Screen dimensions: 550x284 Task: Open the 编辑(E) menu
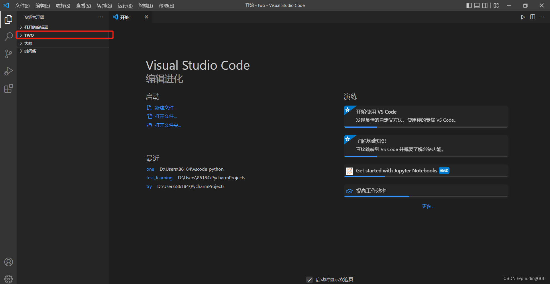click(43, 6)
